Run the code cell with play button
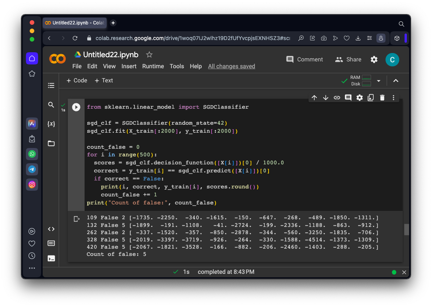 (x=76, y=107)
